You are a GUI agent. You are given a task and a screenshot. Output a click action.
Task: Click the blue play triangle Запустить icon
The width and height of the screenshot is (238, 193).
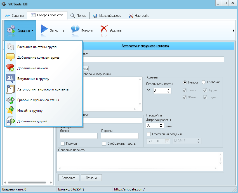point(44,29)
